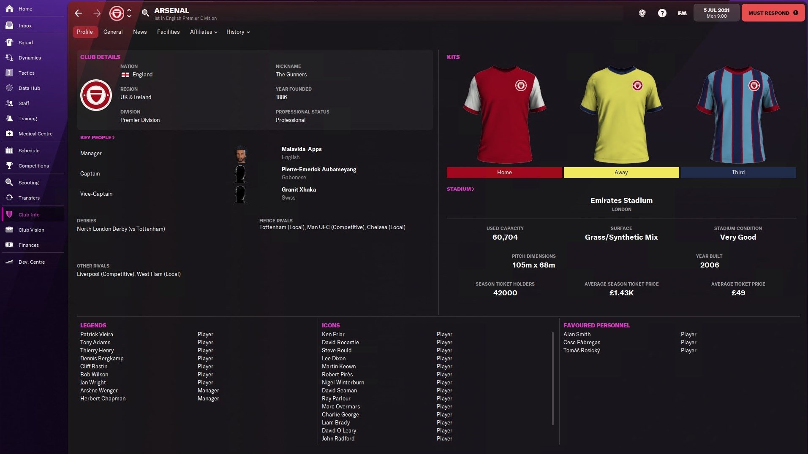This screenshot has width=808, height=454.
Task: Open legend Dennis Bergkamp
Action: (102, 358)
